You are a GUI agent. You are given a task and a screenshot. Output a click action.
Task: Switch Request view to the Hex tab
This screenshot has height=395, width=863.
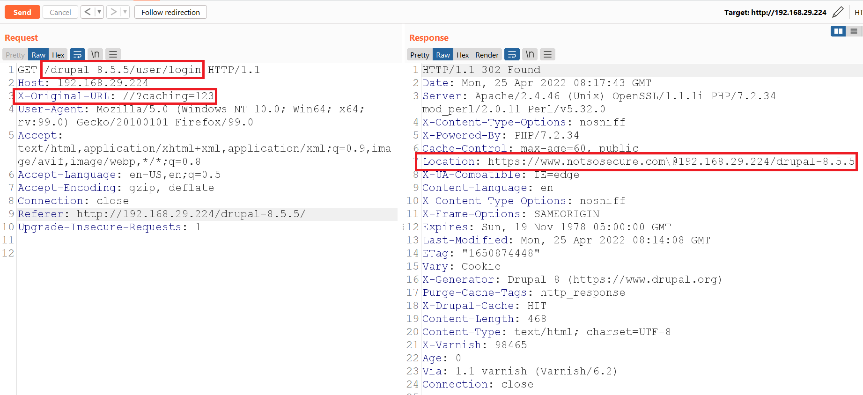(58, 55)
